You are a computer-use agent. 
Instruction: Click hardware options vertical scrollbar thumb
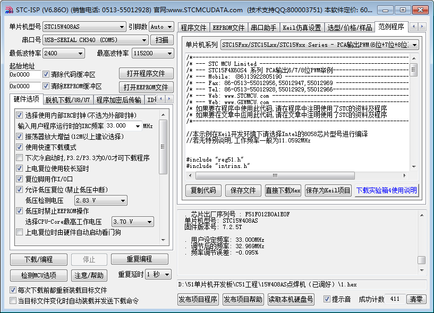(x=163, y=147)
